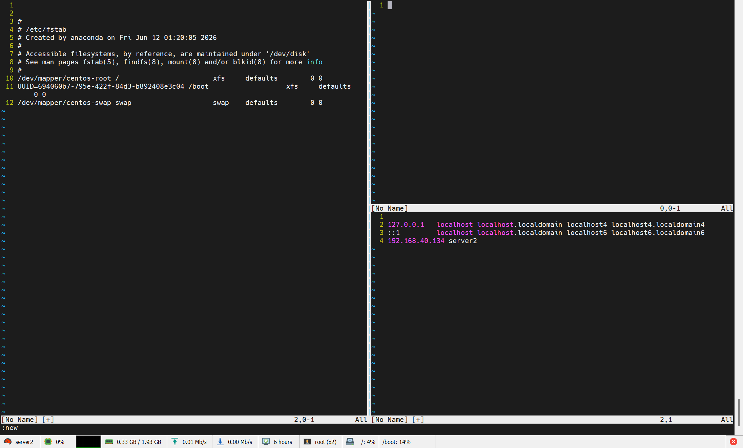
Task: Click the '# /etc/fstab' comment line
Action: click(42, 29)
